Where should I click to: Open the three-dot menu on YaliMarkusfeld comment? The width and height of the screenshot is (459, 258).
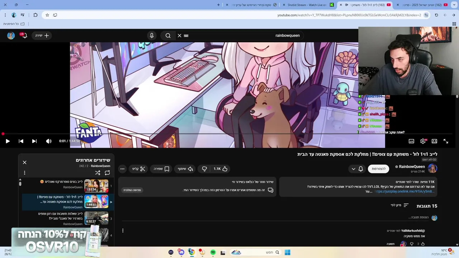[123, 231]
